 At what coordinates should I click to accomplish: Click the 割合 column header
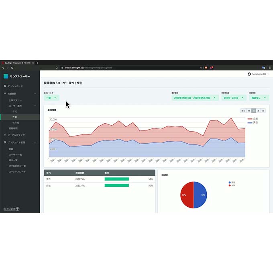tap(107, 173)
